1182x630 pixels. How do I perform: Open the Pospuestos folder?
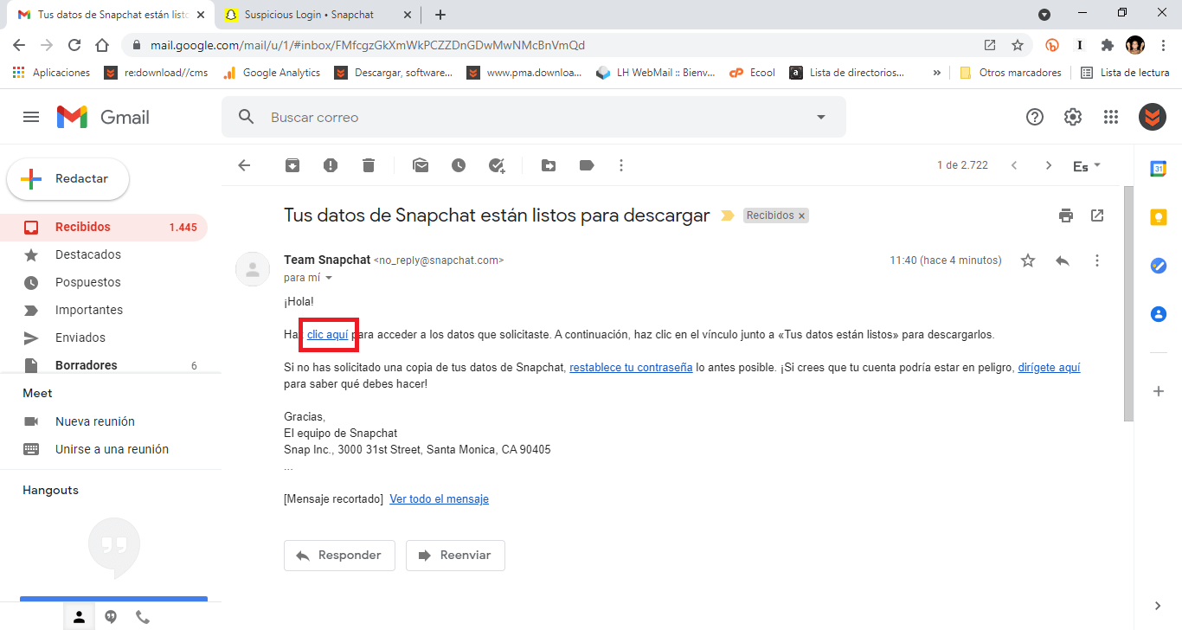[104, 282]
